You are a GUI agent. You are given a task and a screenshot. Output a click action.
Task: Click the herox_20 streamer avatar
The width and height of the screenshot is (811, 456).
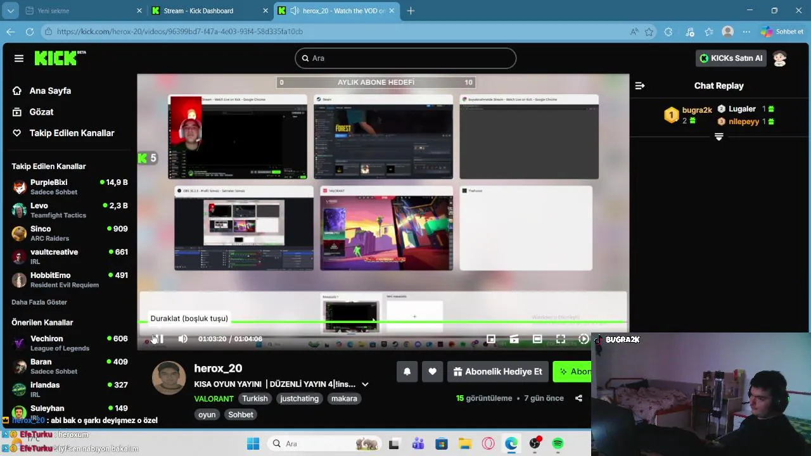tap(168, 377)
